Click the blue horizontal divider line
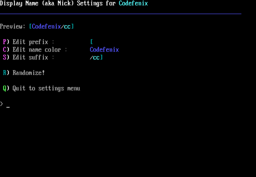Screen dimensions: 256x177 120,14
